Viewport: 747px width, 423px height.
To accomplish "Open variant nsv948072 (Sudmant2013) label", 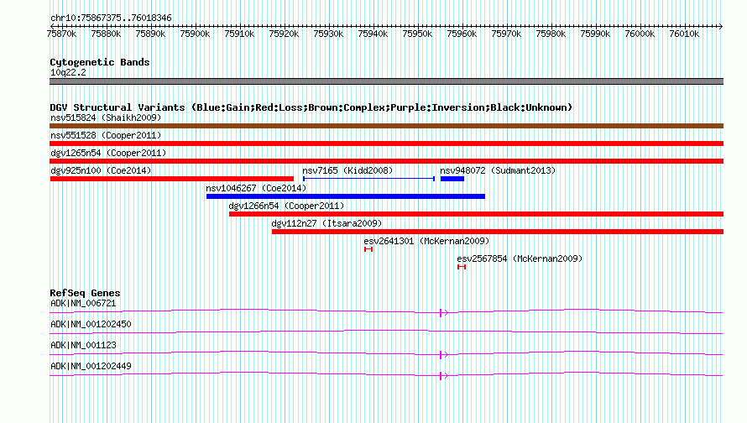I will 498,170.
